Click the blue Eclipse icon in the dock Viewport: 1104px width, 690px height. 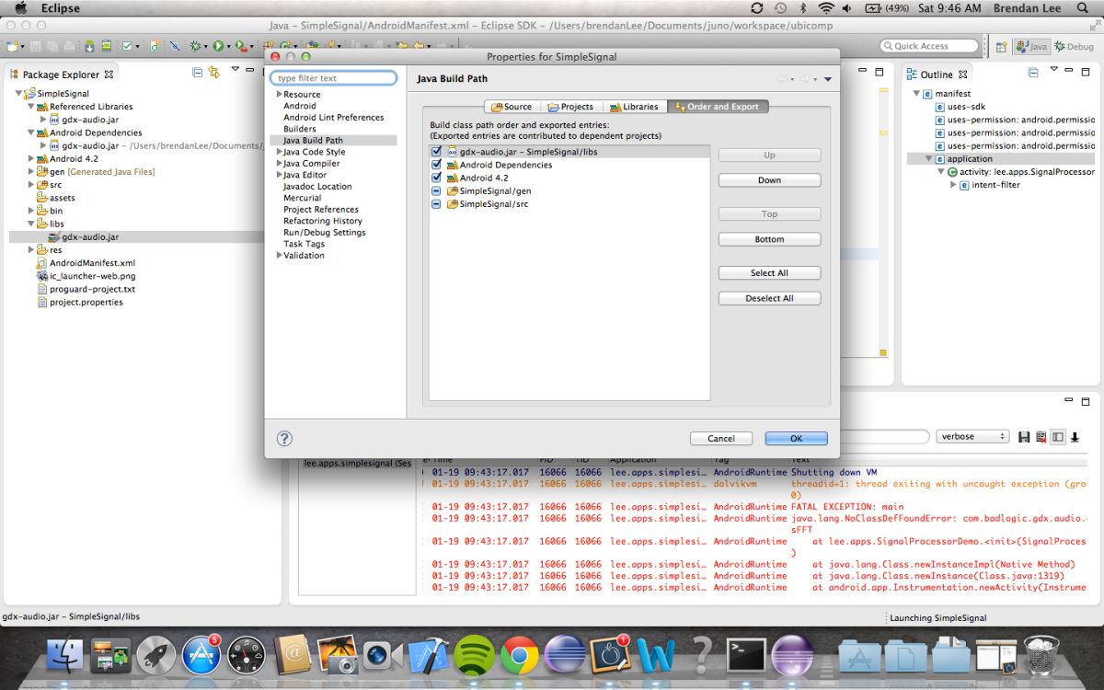565,655
